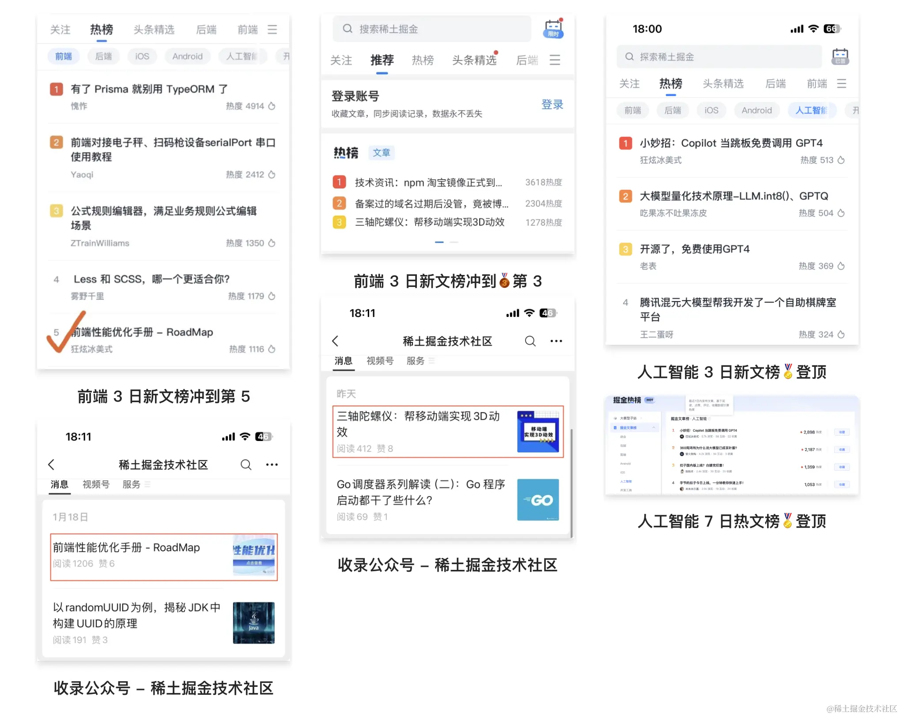900x716 pixels.
Task: Select the Android chip above the Prisma article
Action: pos(188,56)
